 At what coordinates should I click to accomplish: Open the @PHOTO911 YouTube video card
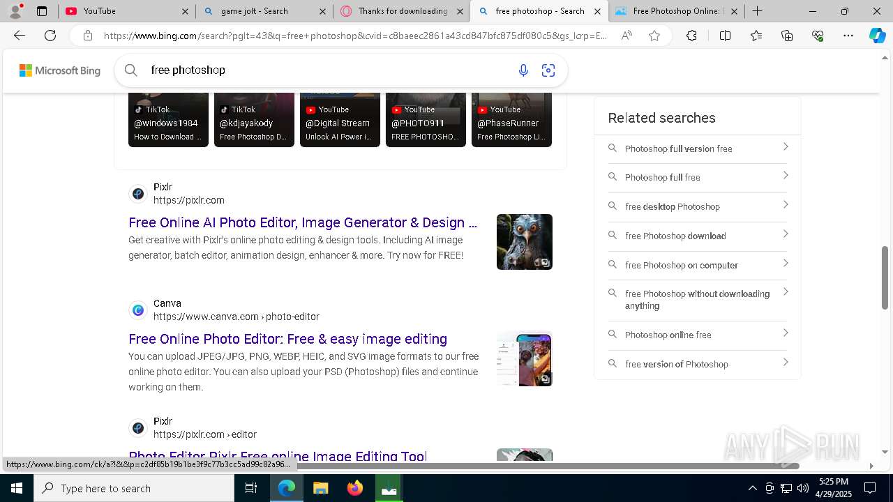[426, 119]
